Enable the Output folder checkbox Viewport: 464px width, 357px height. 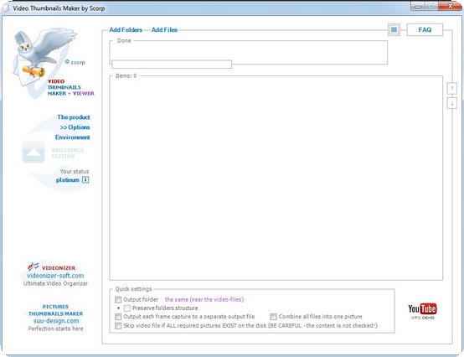118,299
